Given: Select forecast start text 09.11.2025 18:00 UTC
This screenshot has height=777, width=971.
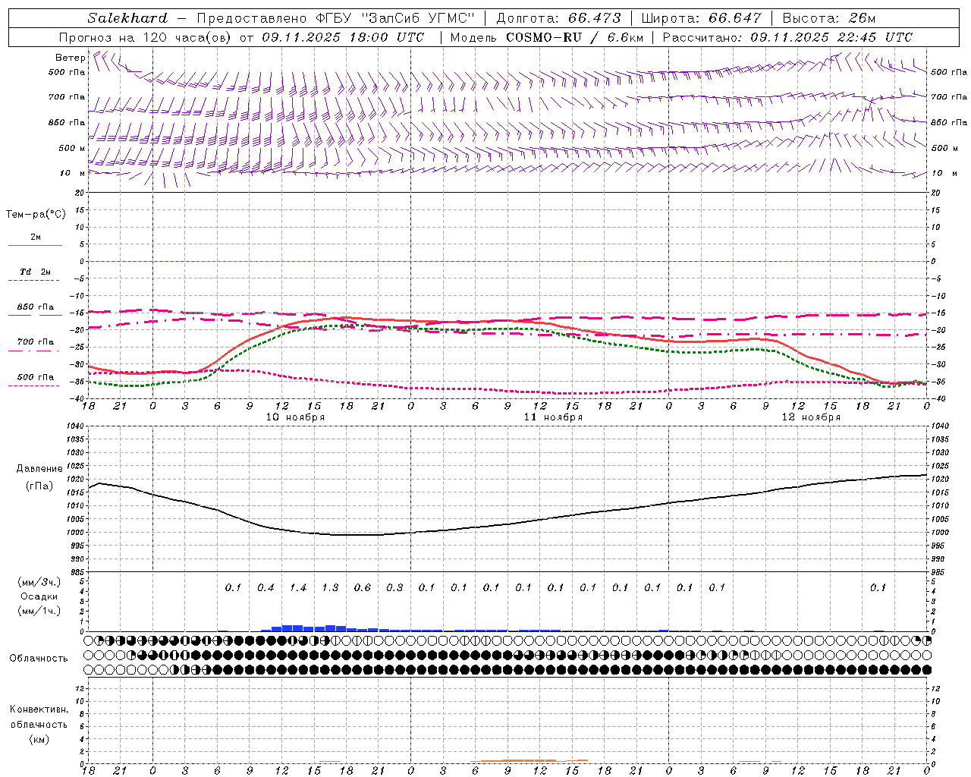Looking at the screenshot, I should [343, 37].
